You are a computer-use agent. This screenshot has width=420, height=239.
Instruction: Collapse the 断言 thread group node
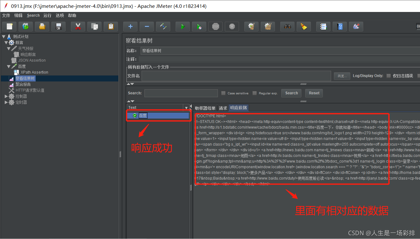click(x=6, y=42)
